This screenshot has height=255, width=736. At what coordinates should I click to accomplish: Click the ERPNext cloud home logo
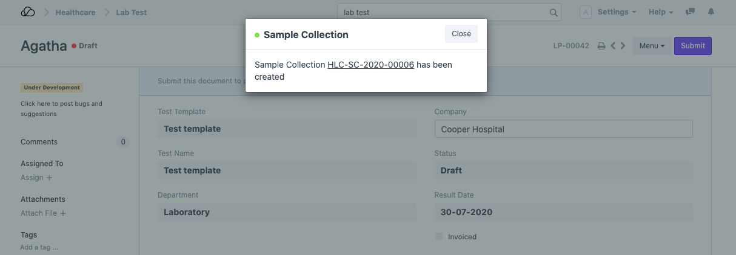[x=28, y=12]
